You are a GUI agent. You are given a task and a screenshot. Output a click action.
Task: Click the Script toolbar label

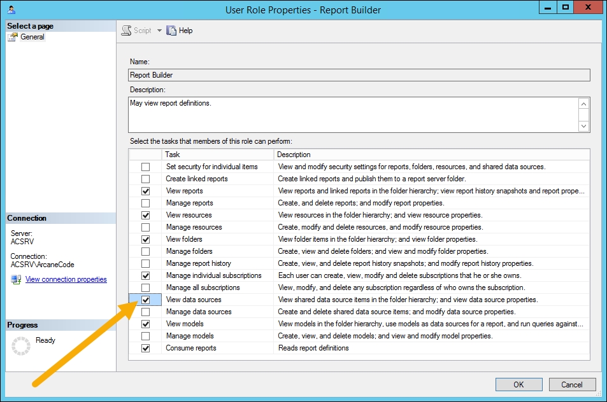(x=143, y=31)
